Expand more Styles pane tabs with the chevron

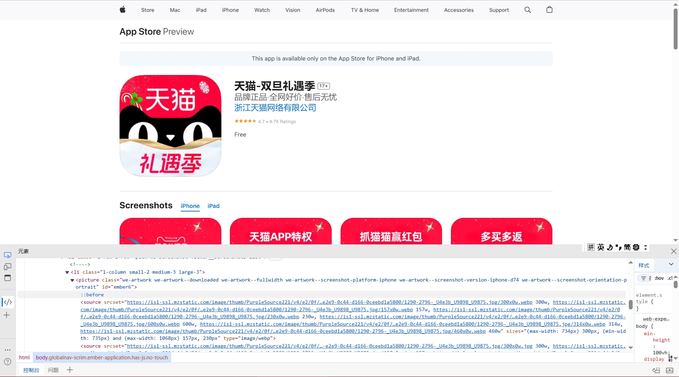[671, 264]
